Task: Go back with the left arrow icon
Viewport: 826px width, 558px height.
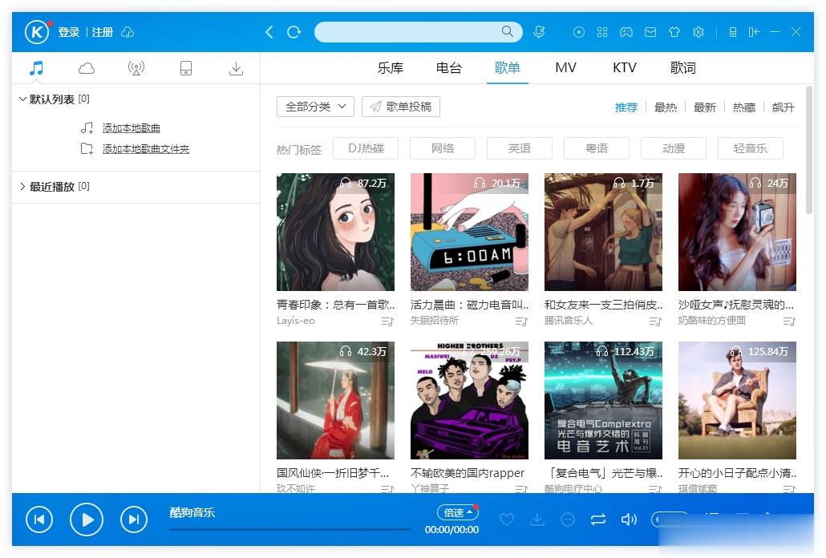Action: (x=269, y=32)
